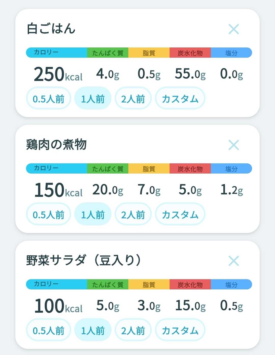The image size is (275, 355).
Task: Select 1人前 for 野菜サラダ
Action: tap(93, 330)
